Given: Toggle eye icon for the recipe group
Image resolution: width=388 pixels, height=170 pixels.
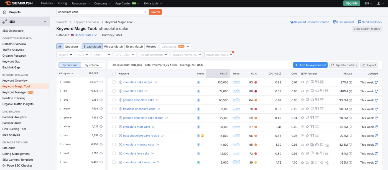Looking at the screenshot, I should (x=101, y=82).
